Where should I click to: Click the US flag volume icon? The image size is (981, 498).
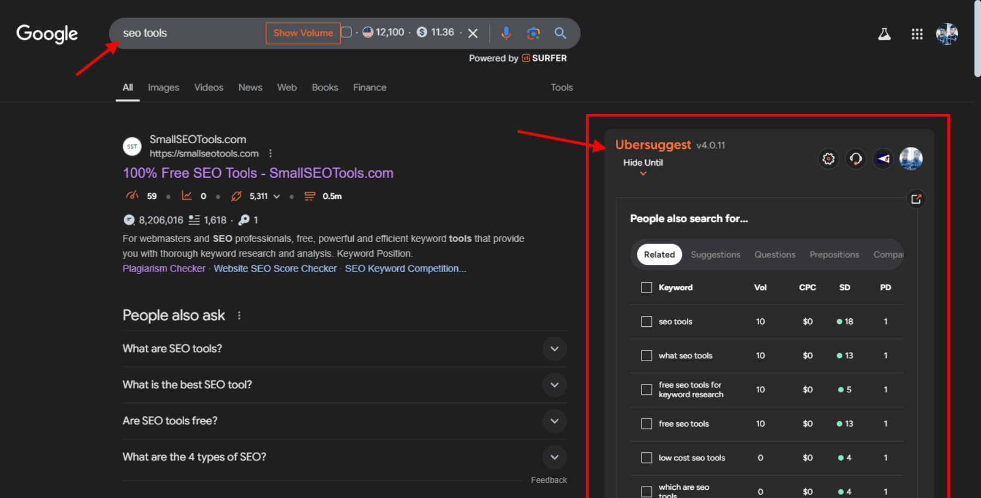(x=368, y=32)
